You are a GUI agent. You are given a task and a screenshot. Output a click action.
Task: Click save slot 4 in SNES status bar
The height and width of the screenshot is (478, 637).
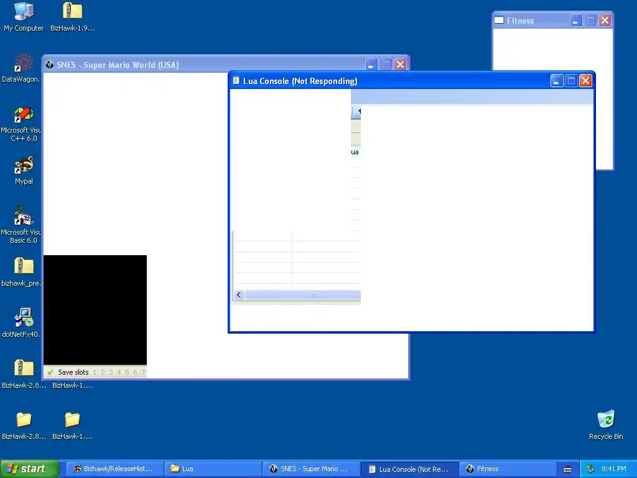(x=119, y=372)
